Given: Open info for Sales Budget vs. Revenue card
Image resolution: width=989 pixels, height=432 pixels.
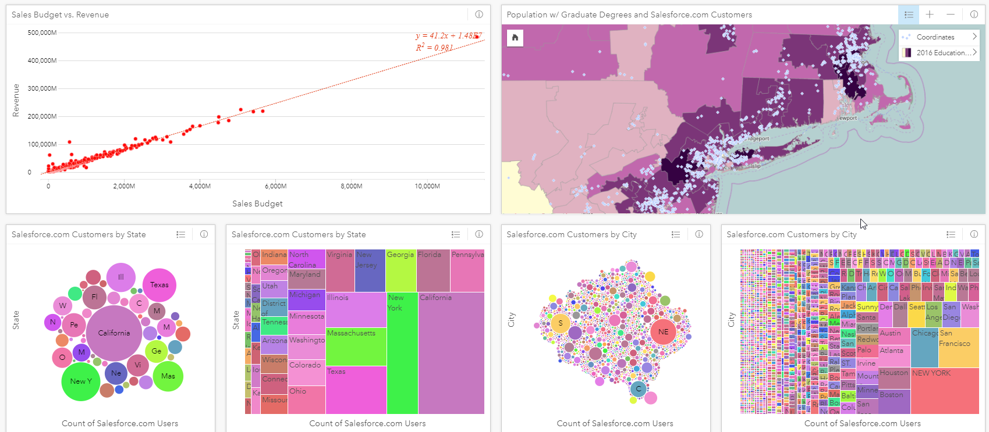Looking at the screenshot, I should (x=478, y=15).
